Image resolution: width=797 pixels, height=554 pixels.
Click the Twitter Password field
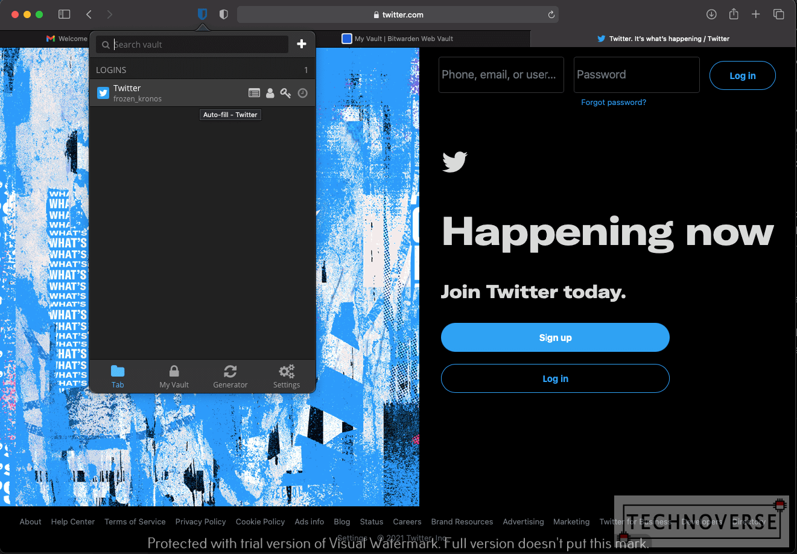(637, 75)
